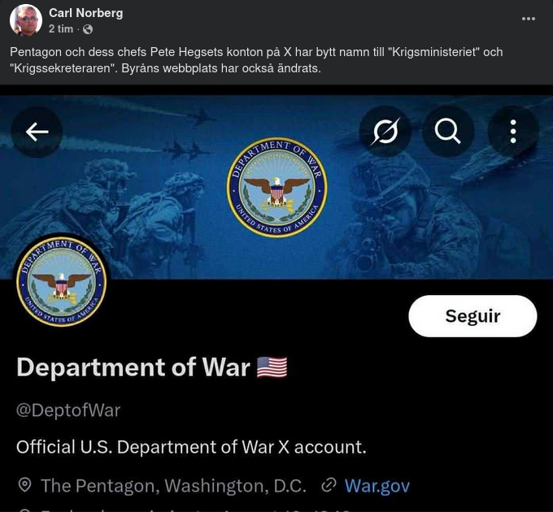This screenshot has height=512, width=553.
Task: Click the location pin icon
Action: [24, 485]
